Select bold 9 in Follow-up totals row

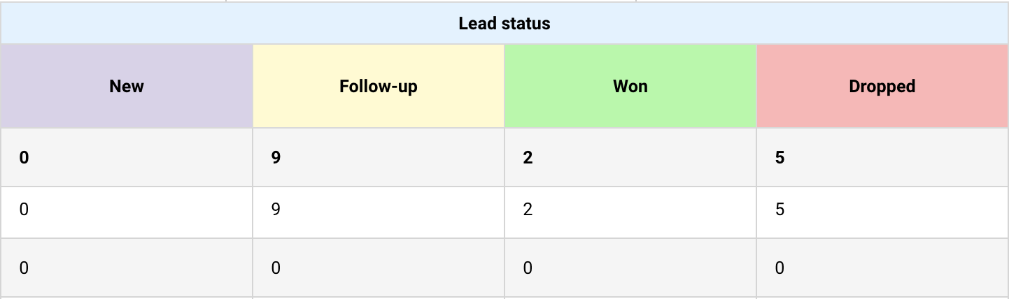tap(276, 158)
